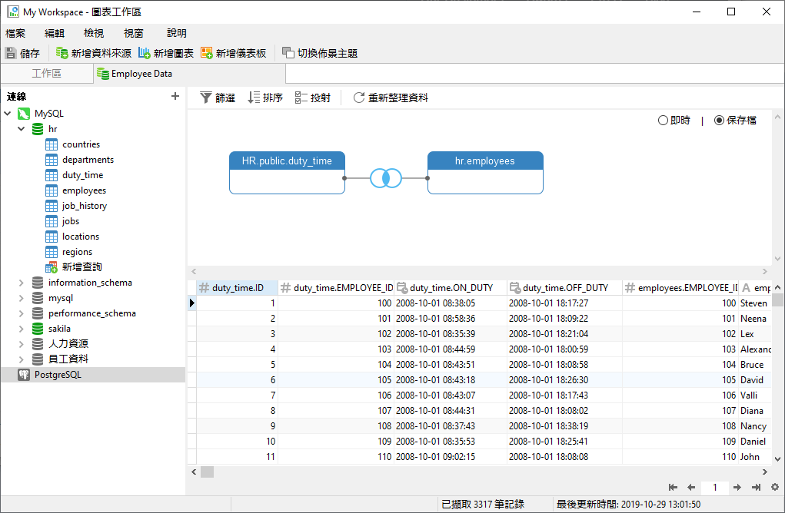Add a connection with the plus icon
Screen dimensions: 785x513
pos(175,96)
